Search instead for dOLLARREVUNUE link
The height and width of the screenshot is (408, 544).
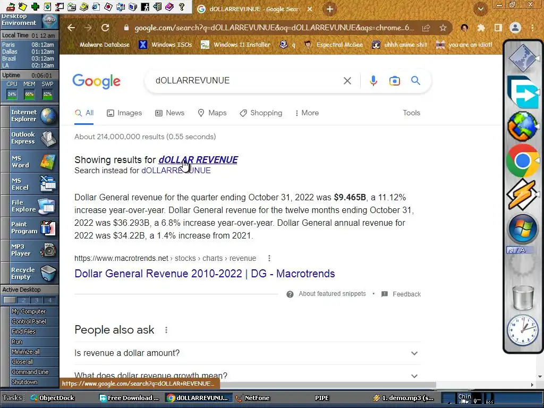coord(176,171)
